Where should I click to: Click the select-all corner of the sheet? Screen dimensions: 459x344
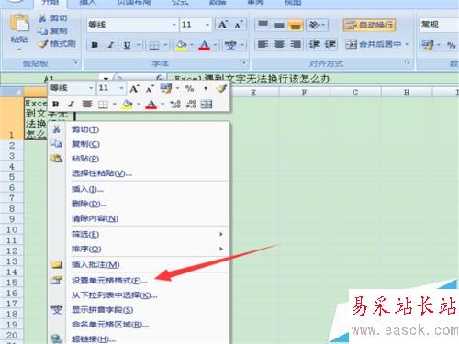pyautogui.click(x=12, y=92)
